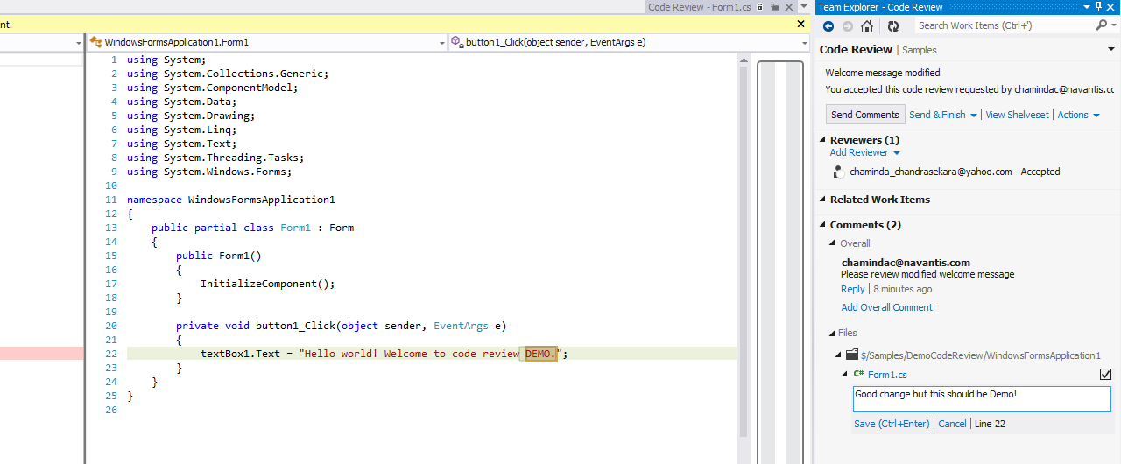The width and height of the screenshot is (1121, 464).
Task: Click View Shelveset link
Action: point(1017,115)
